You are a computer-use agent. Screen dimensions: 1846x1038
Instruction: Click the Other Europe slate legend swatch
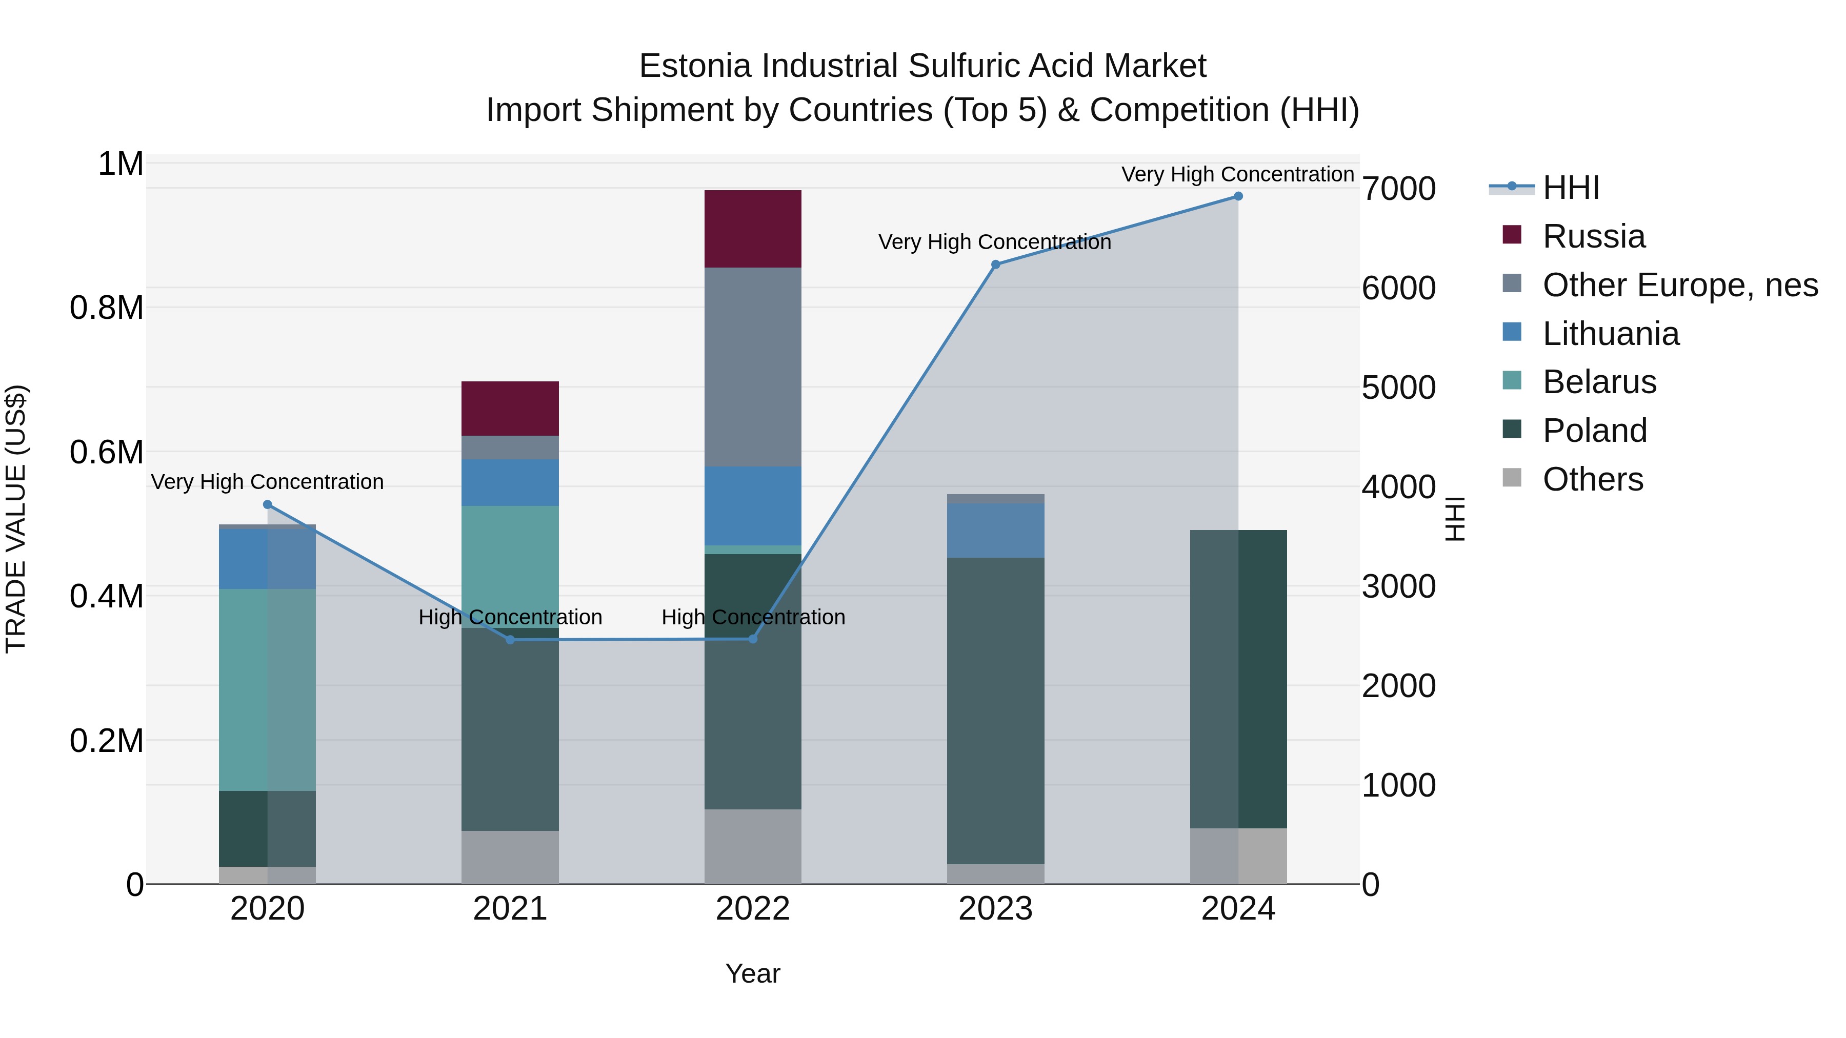[x=1512, y=283]
